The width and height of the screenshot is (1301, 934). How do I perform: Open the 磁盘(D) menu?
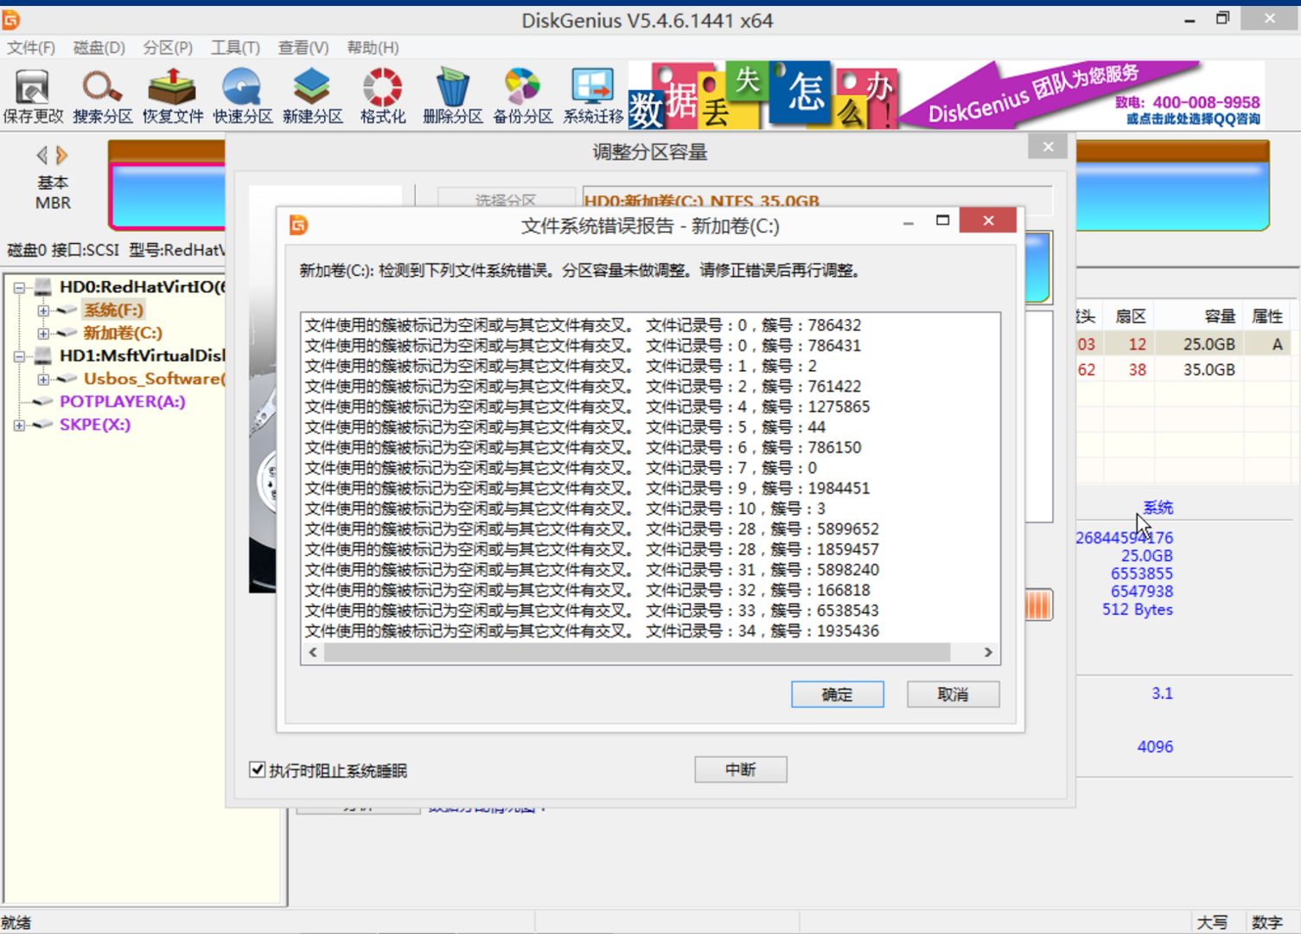click(99, 48)
